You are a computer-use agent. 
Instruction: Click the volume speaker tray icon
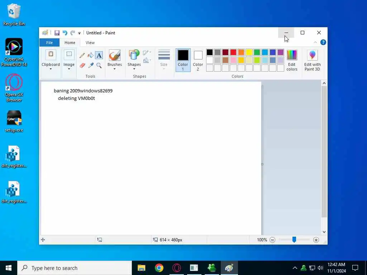point(320,268)
